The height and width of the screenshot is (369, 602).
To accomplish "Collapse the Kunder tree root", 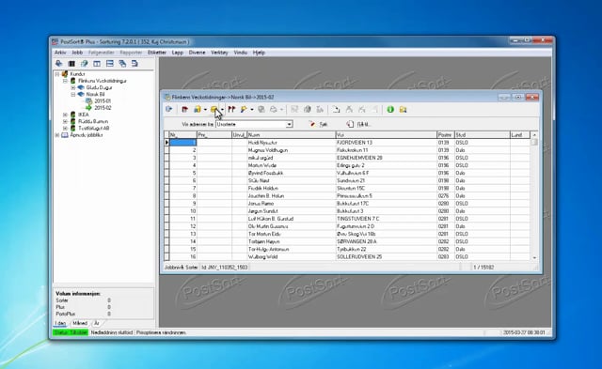I will (57, 74).
